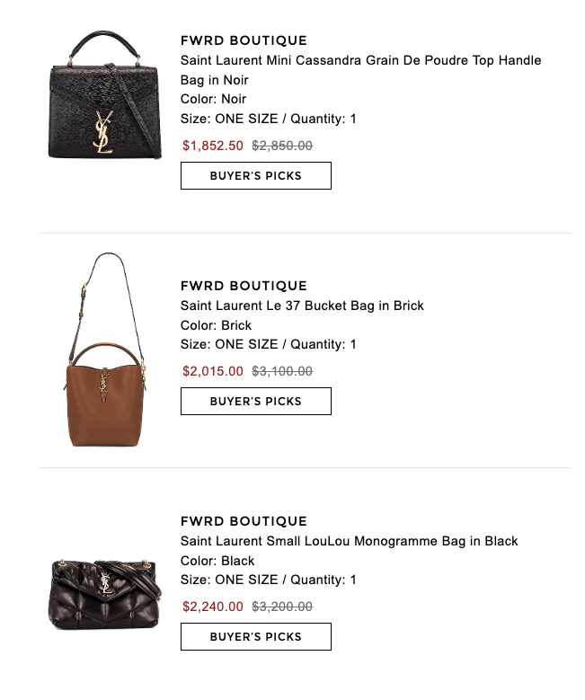
Task: Click Buyer's Picks under the LouLou bag
Action: coord(256,636)
